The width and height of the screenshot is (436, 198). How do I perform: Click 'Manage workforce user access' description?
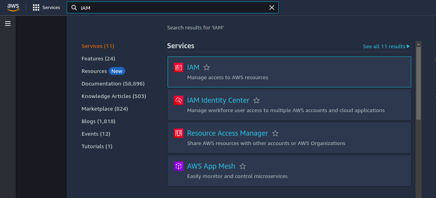(286, 111)
